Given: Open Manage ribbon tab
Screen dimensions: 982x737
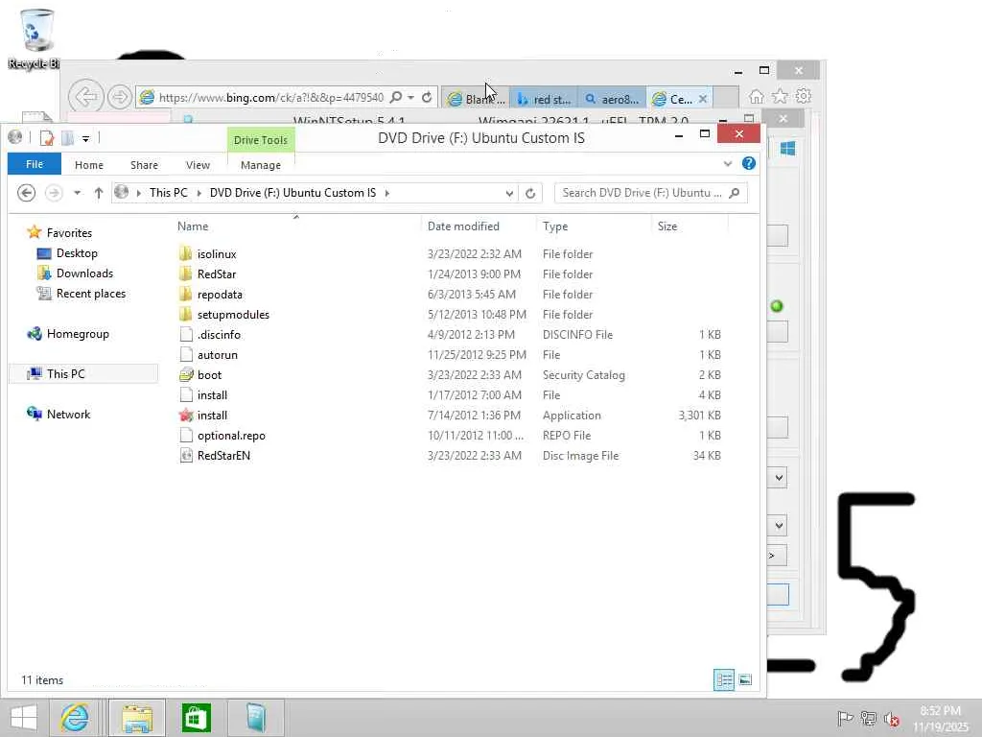Looking at the screenshot, I should click(261, 165).
